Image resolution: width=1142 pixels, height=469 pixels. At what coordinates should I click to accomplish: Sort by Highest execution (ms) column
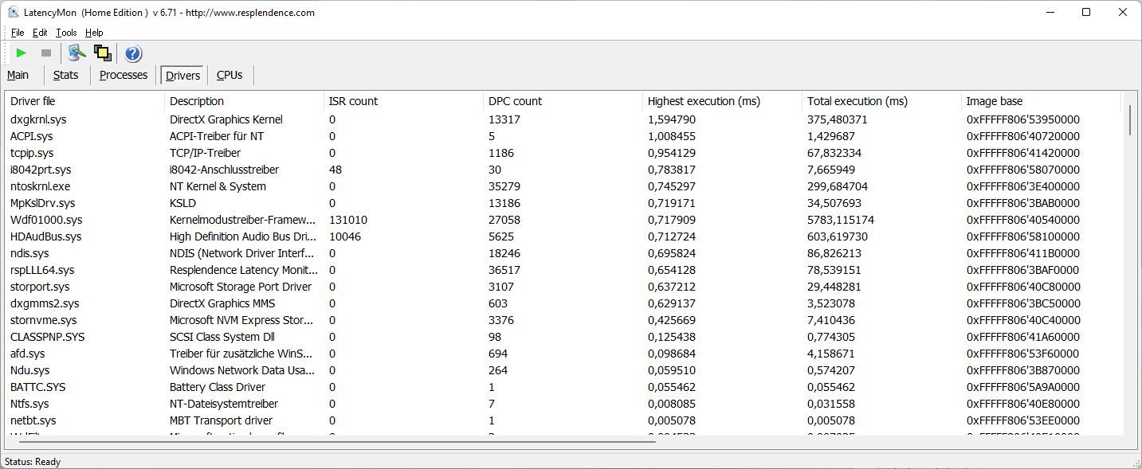704,101
